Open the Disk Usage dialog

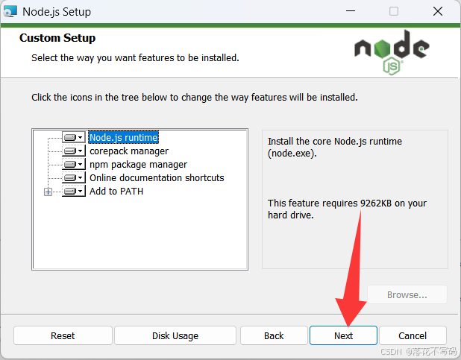pyautogui.click(x=175, y=335)
